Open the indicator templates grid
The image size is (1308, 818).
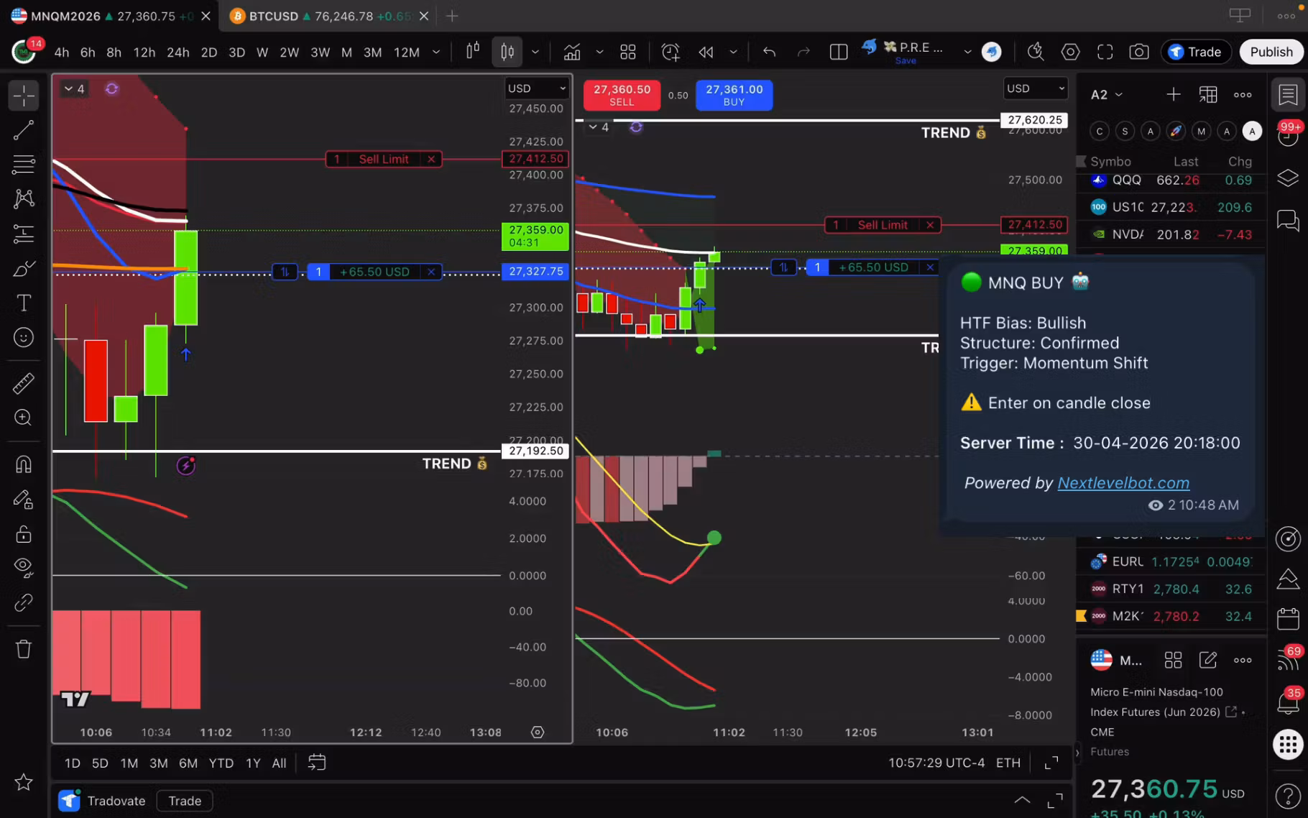tap(628, 52)
